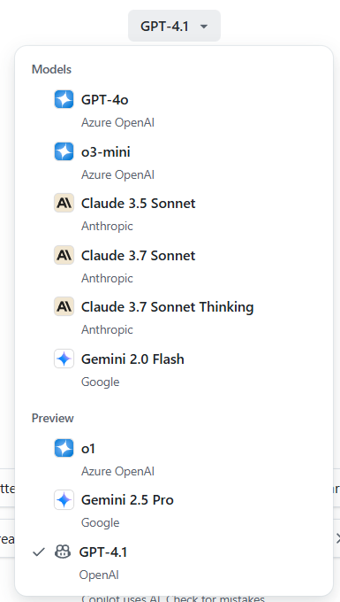Viewport: 340px width, 602px height.
Task: Choose the o3-mini model entry
Action: point(174,162)
